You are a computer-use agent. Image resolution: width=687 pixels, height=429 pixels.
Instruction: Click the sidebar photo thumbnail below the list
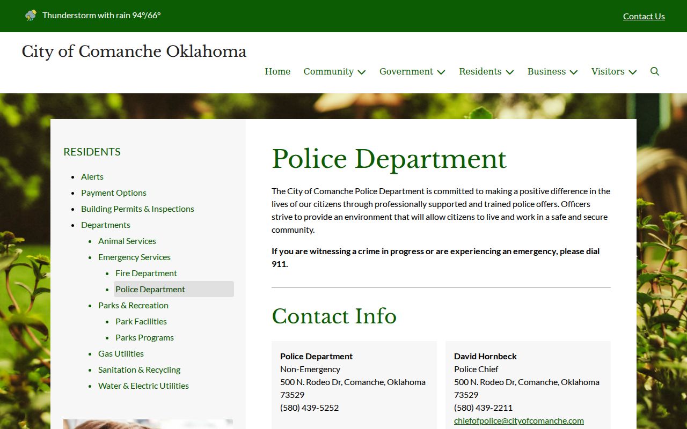(148, 424)
